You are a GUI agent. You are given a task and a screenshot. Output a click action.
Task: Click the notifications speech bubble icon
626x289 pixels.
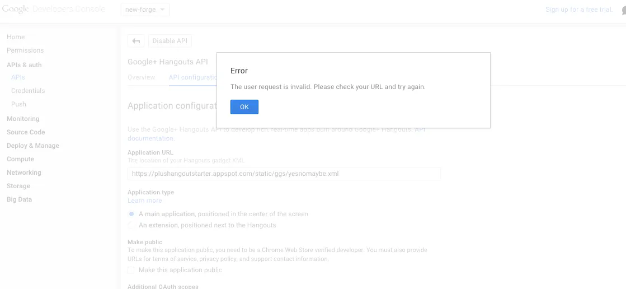point(624,11)
